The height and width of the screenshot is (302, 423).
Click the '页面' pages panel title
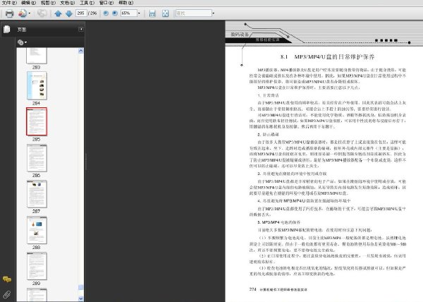[x=22, y=30]
